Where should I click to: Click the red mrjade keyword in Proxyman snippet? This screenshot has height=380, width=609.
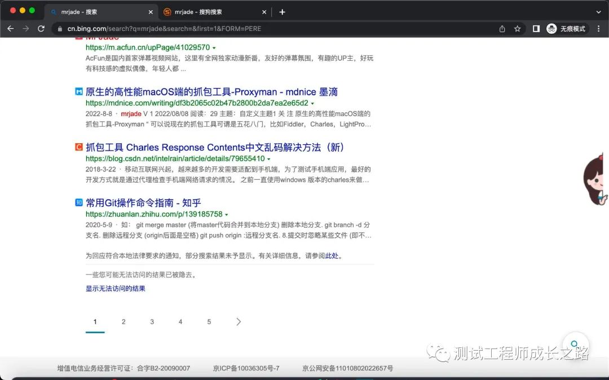[131, 114]
